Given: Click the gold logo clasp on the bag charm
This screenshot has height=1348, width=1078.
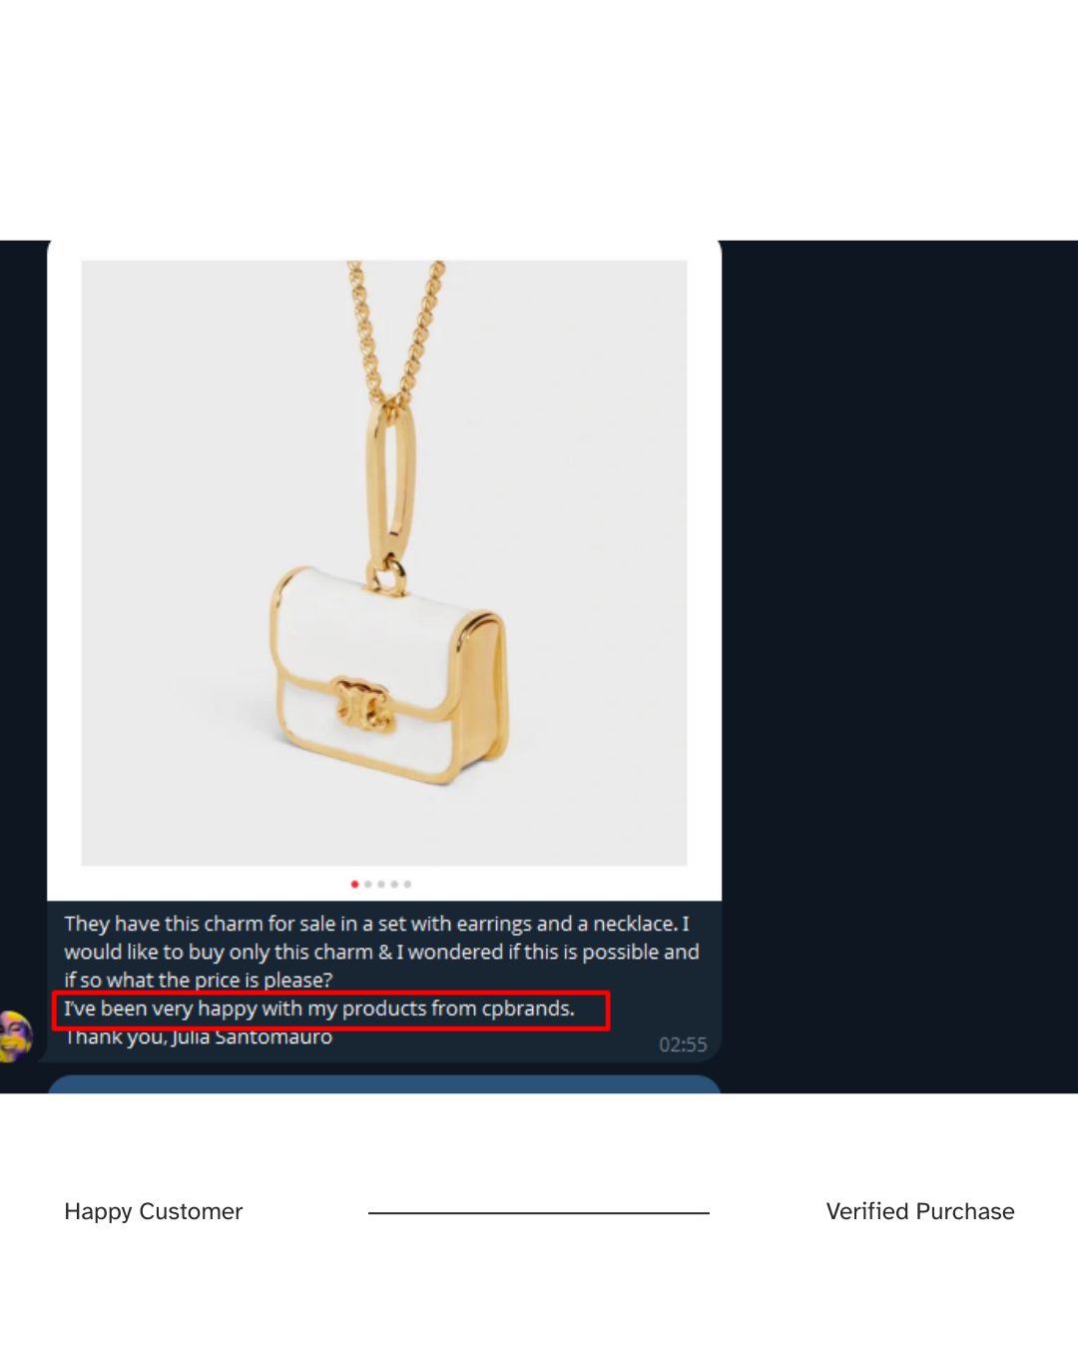Looking at the screenshot, I should pos(363,703).
